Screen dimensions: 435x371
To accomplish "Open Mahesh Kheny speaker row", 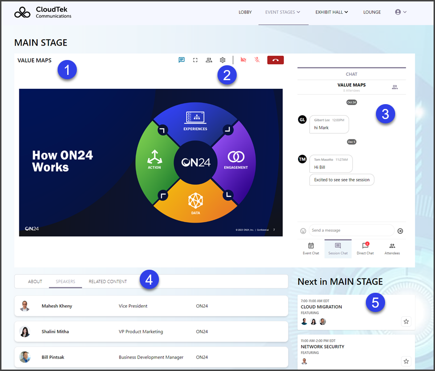I will (x=151, y=306).
